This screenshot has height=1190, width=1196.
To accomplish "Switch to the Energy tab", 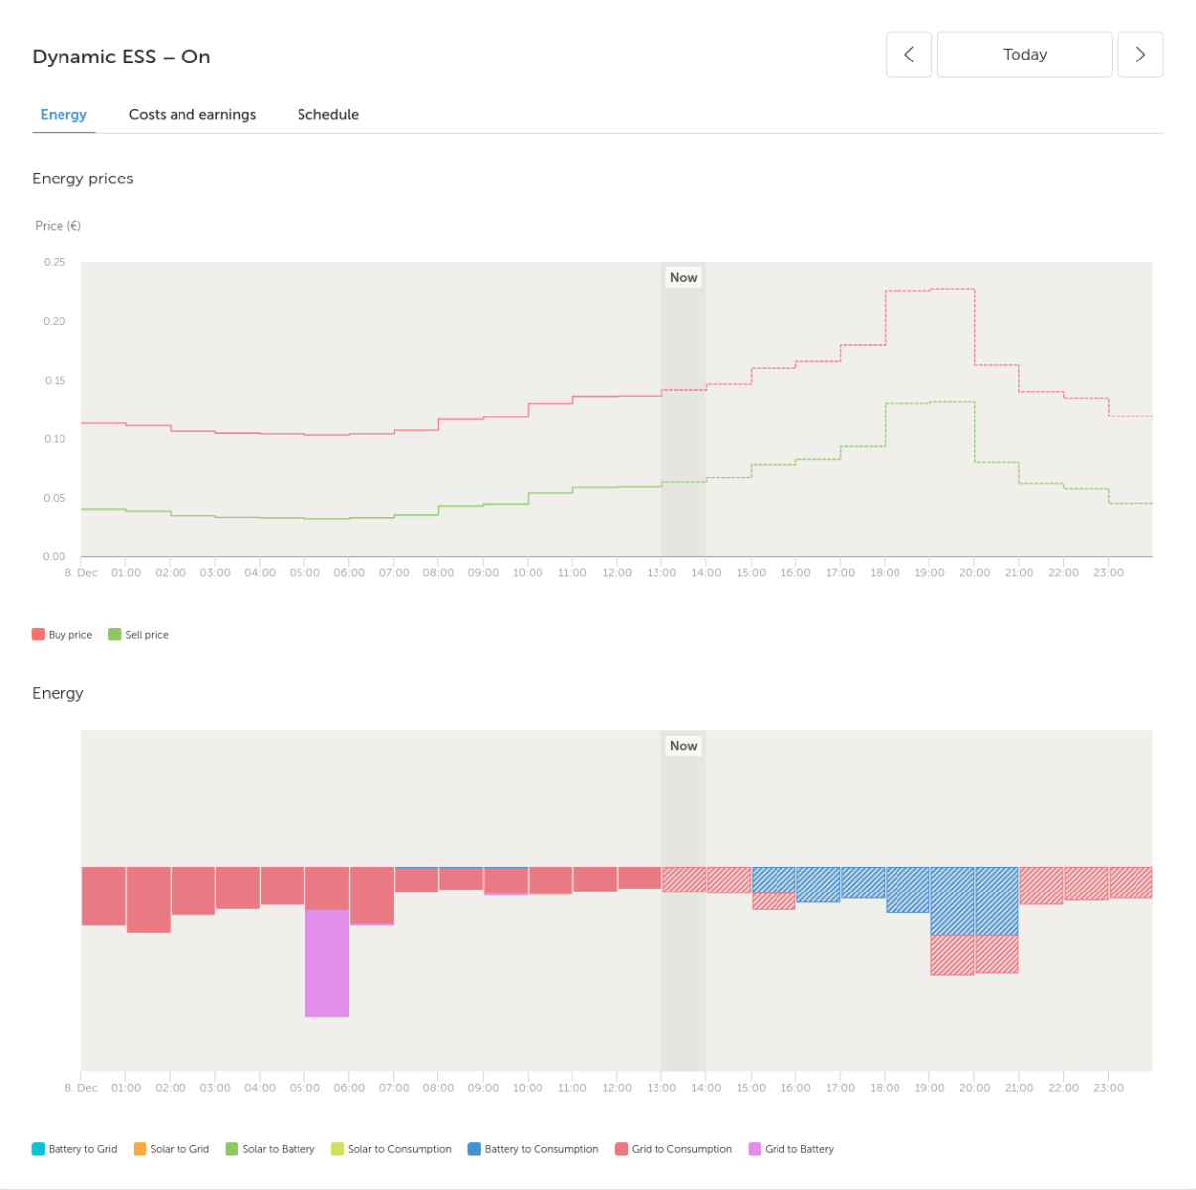I will [63, 114].
